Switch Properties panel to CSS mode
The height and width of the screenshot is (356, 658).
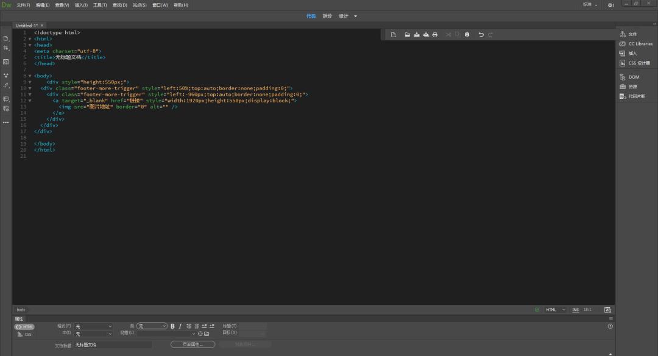click(x=25, y=334)
